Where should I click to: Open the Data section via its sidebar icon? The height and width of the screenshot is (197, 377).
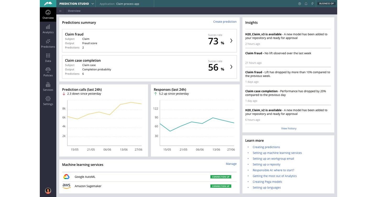click(48, 57)
